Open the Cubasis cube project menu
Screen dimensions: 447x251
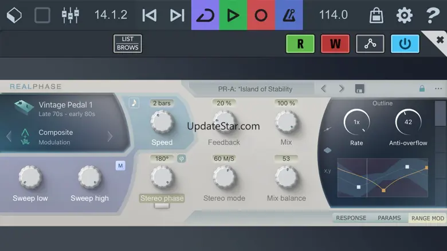click(14, 15)
